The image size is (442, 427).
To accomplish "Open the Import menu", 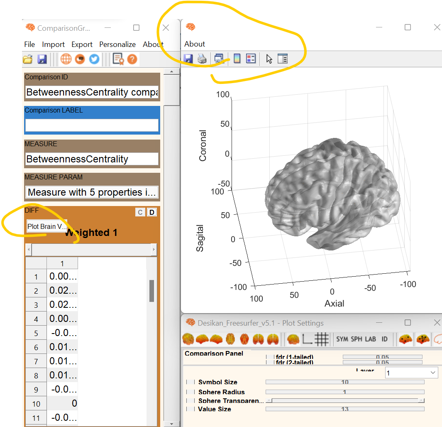I will pyautogui.click(x=53, y=44).
